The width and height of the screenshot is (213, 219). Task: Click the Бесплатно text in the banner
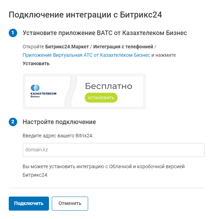coord(108,86)
